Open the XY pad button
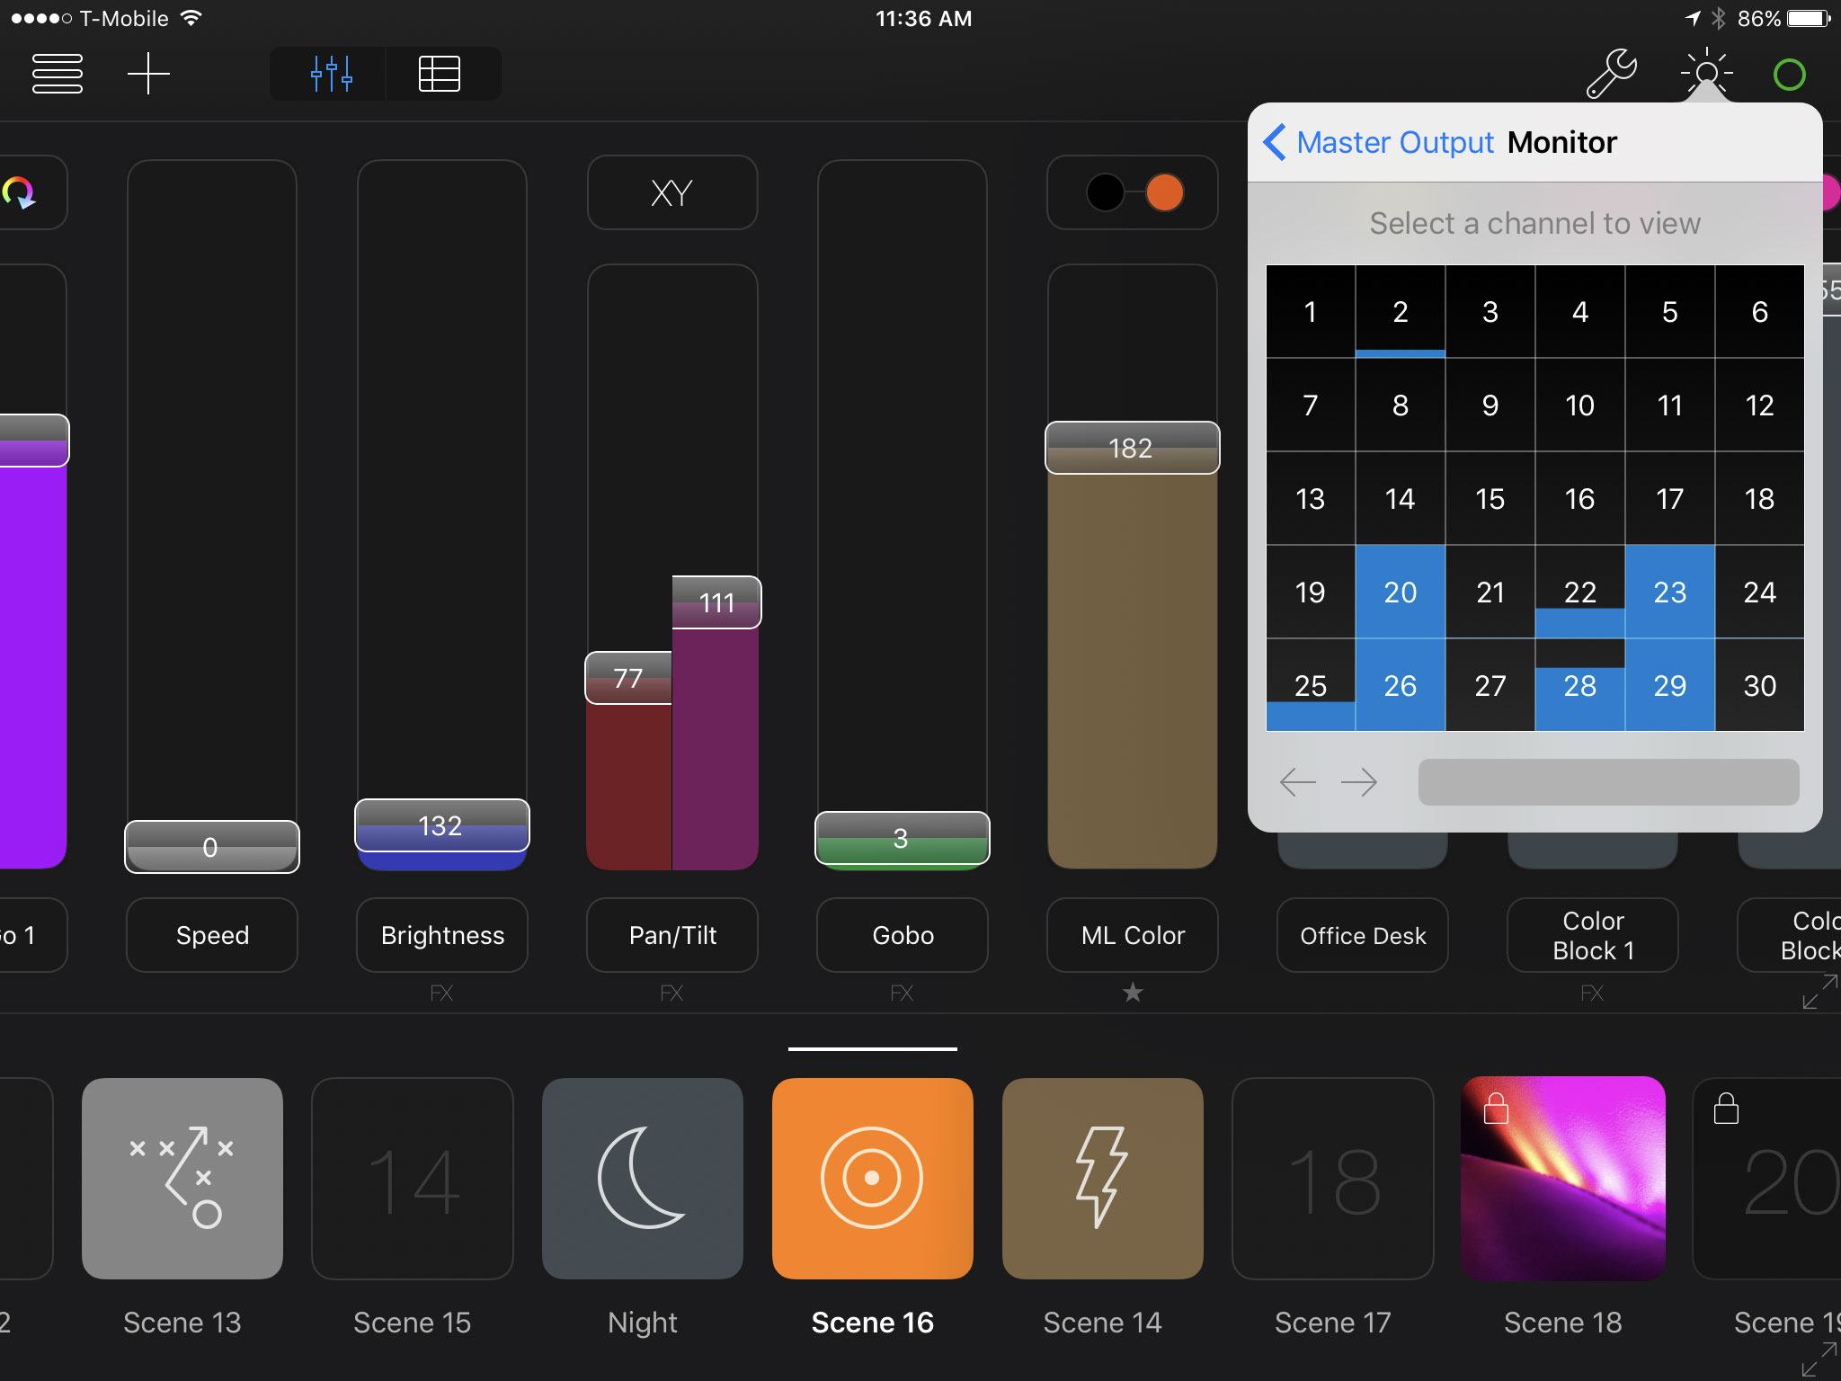Viewport: 1841px width, 1381px height. 672,192
